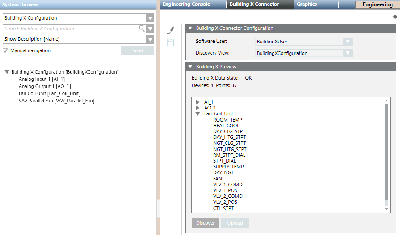Click the search magnifier icon
The width and height of the screenshot is (400, 235).
point(142,29)
